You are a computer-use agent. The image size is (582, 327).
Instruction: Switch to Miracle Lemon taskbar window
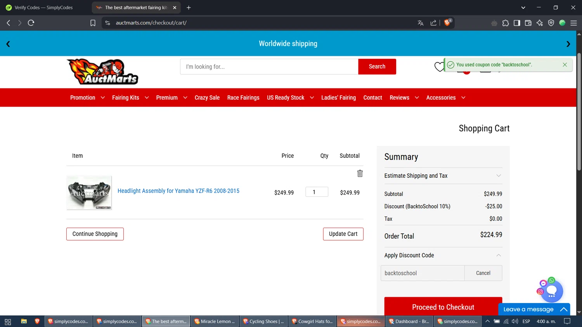[215, 321]
